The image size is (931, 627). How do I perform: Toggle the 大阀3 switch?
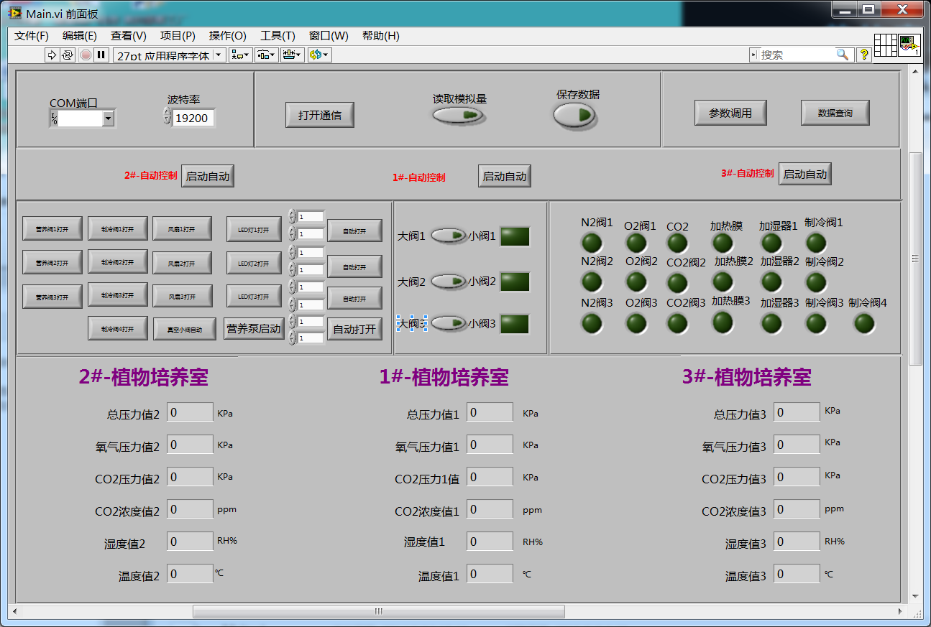pos(449,323)
